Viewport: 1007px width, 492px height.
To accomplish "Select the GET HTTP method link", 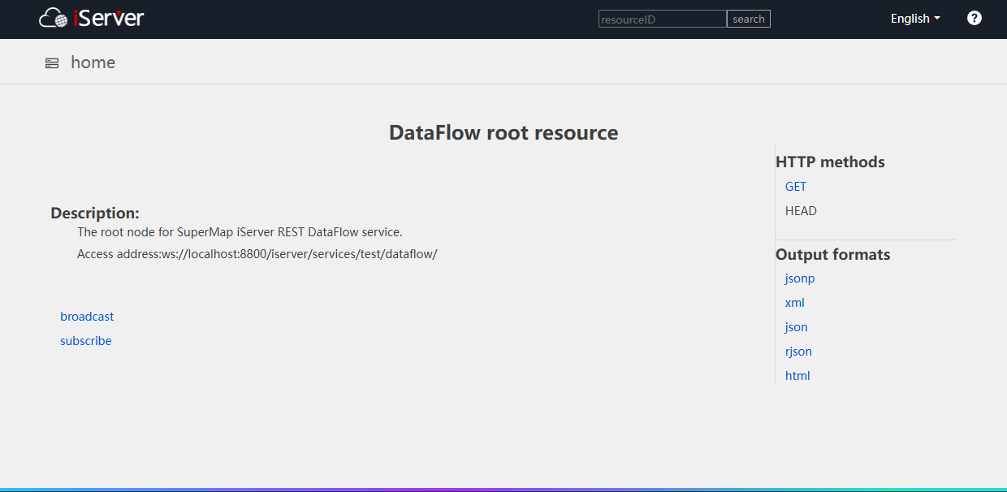I will click(x=795, y=187).
